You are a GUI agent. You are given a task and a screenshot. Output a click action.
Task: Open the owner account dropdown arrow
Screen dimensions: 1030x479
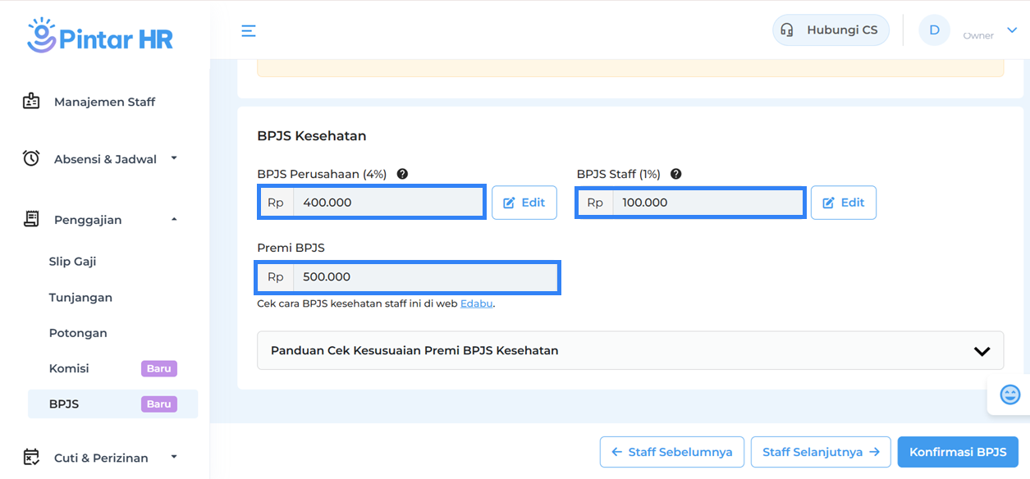coord(1012,30)
